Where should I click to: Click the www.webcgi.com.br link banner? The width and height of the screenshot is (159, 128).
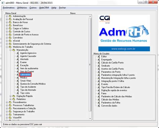point(124,49)
